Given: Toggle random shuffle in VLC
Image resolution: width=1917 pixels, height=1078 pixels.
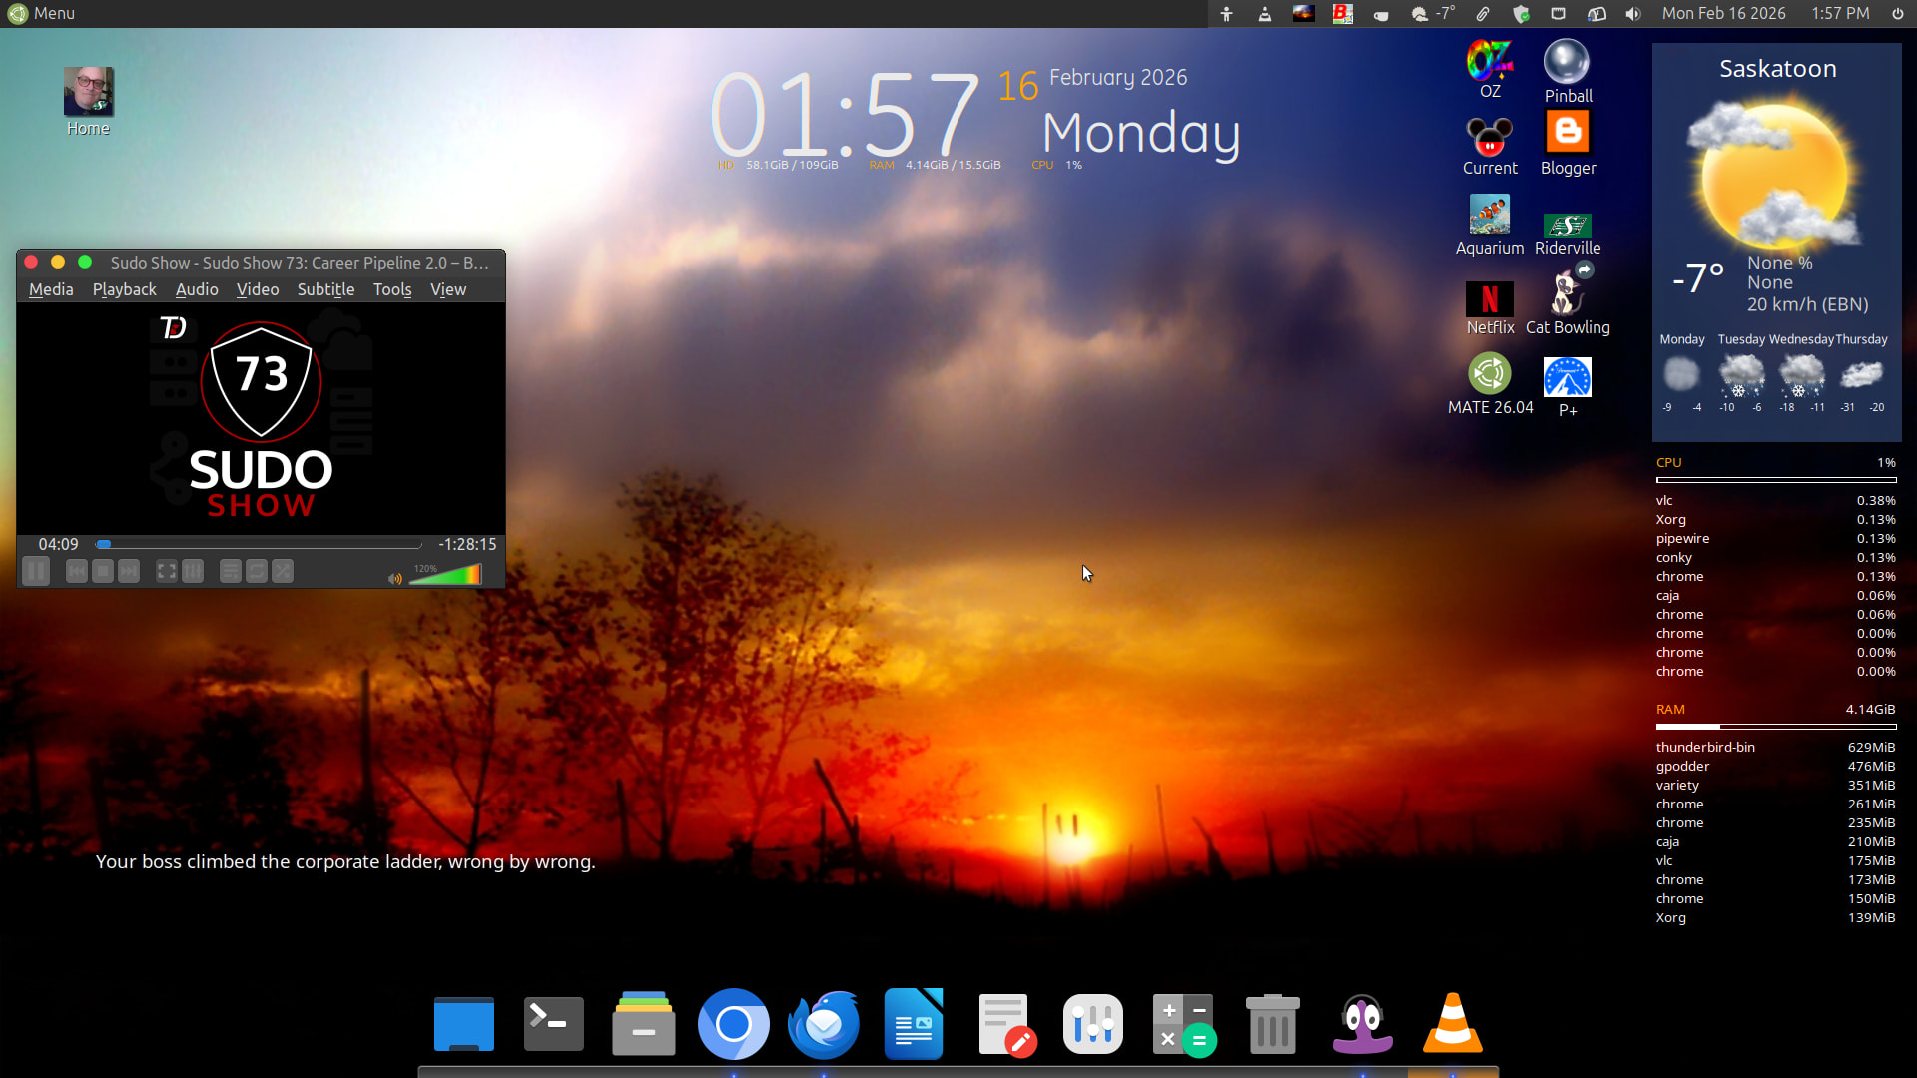Looking at the screenshot, I should (x=283, y=571).
